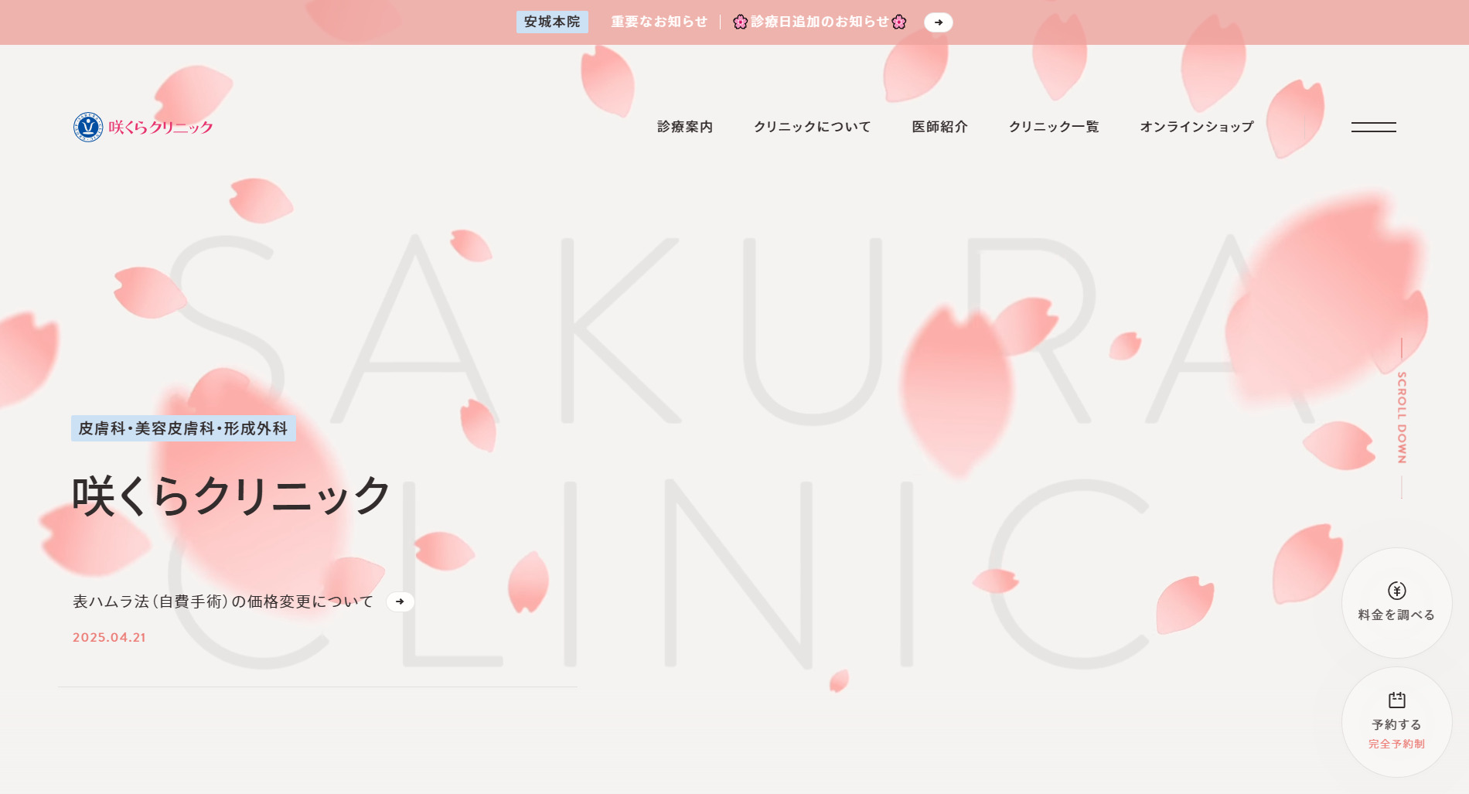Click the 皮膚科・美容皮膚科・形成外科 label

(183, 428)
